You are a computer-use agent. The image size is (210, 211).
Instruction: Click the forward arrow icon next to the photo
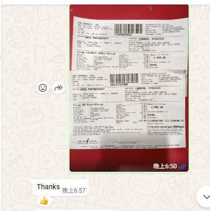tap(59, 88)
